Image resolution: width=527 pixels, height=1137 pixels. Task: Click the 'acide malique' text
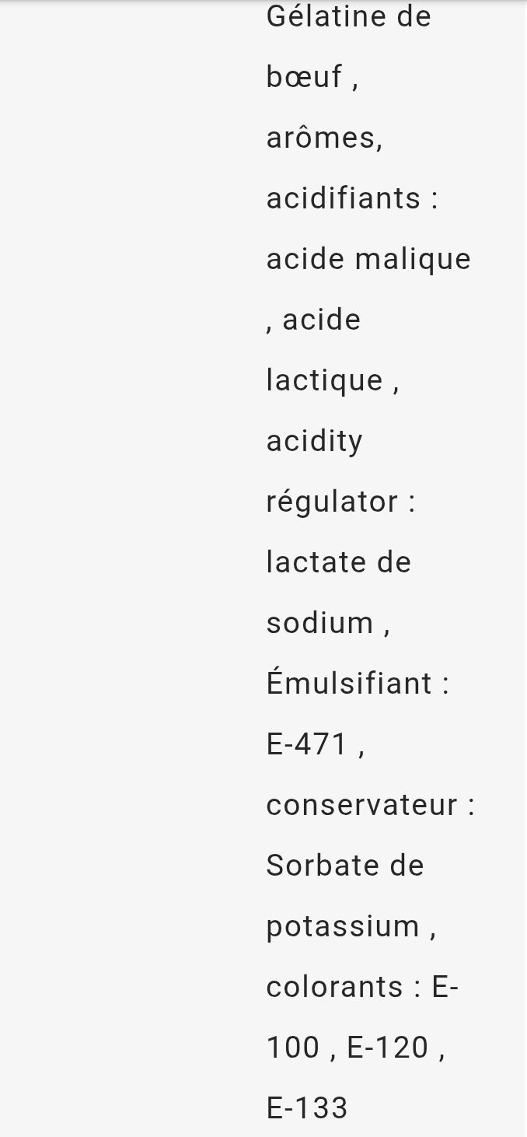click(368, 259)
